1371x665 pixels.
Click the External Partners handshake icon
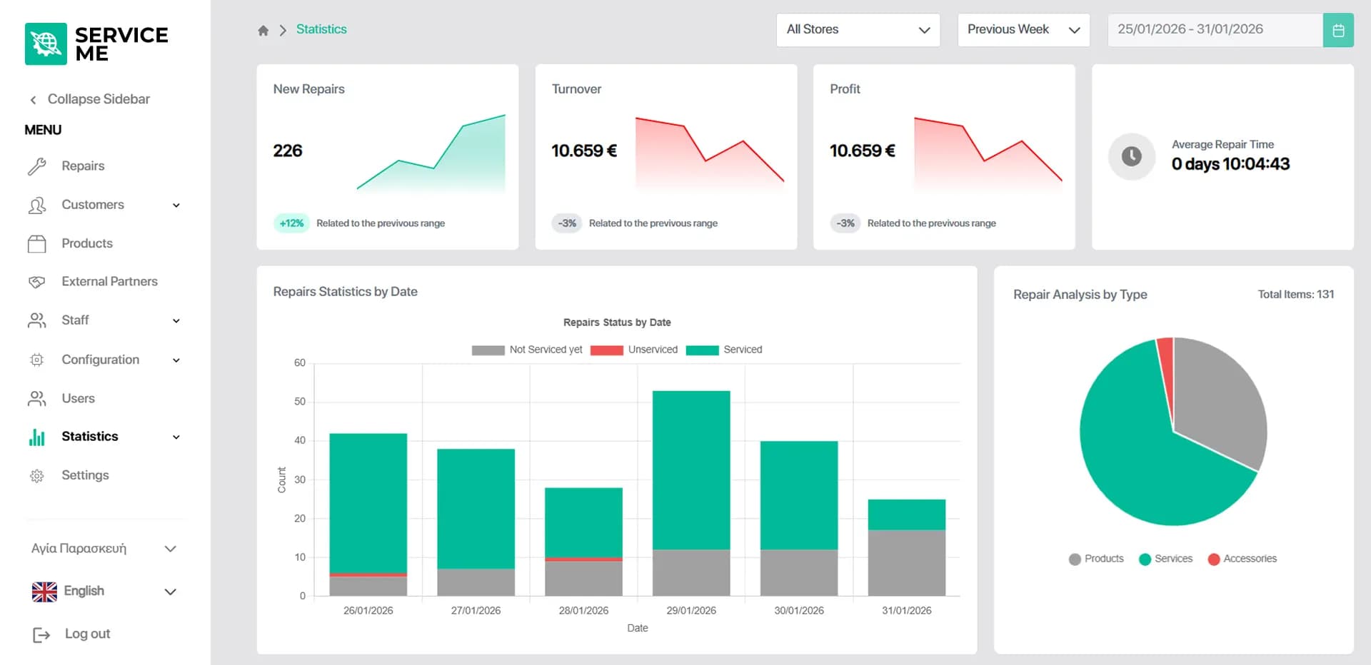[x=37, y=282]
